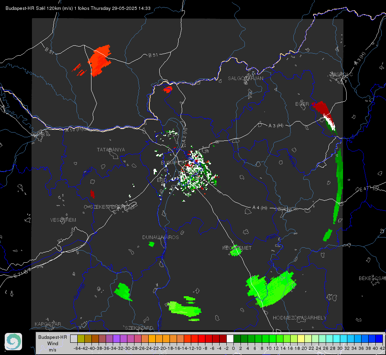Click the A 2 (H) road label
This screenshot has width=386, height=355.
185,137
